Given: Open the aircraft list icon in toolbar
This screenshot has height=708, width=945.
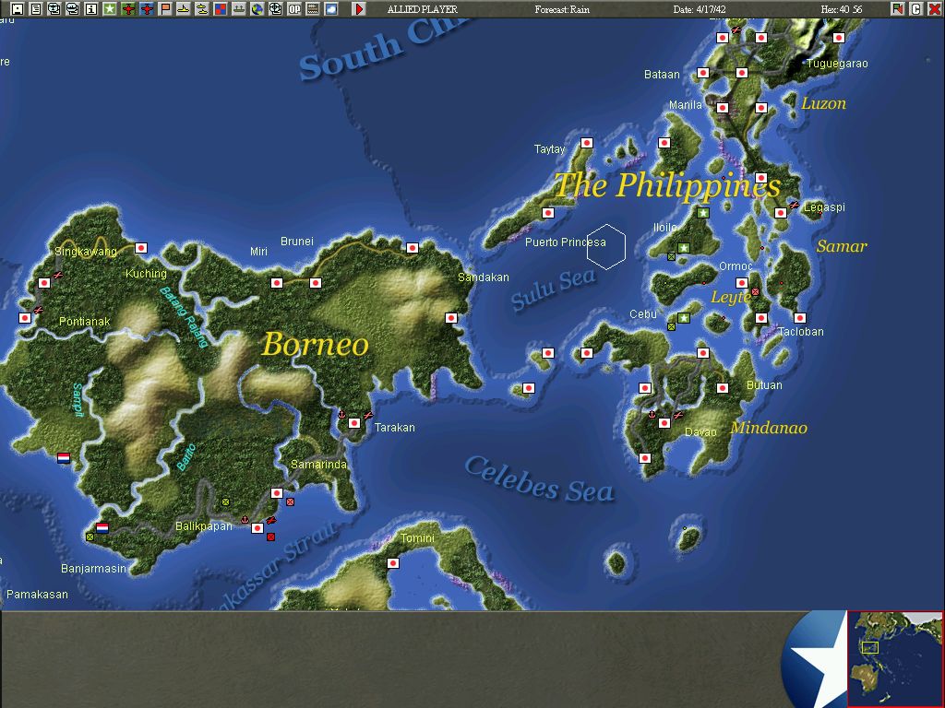Looking at the screenshot, I should click(x=54, y=8).
